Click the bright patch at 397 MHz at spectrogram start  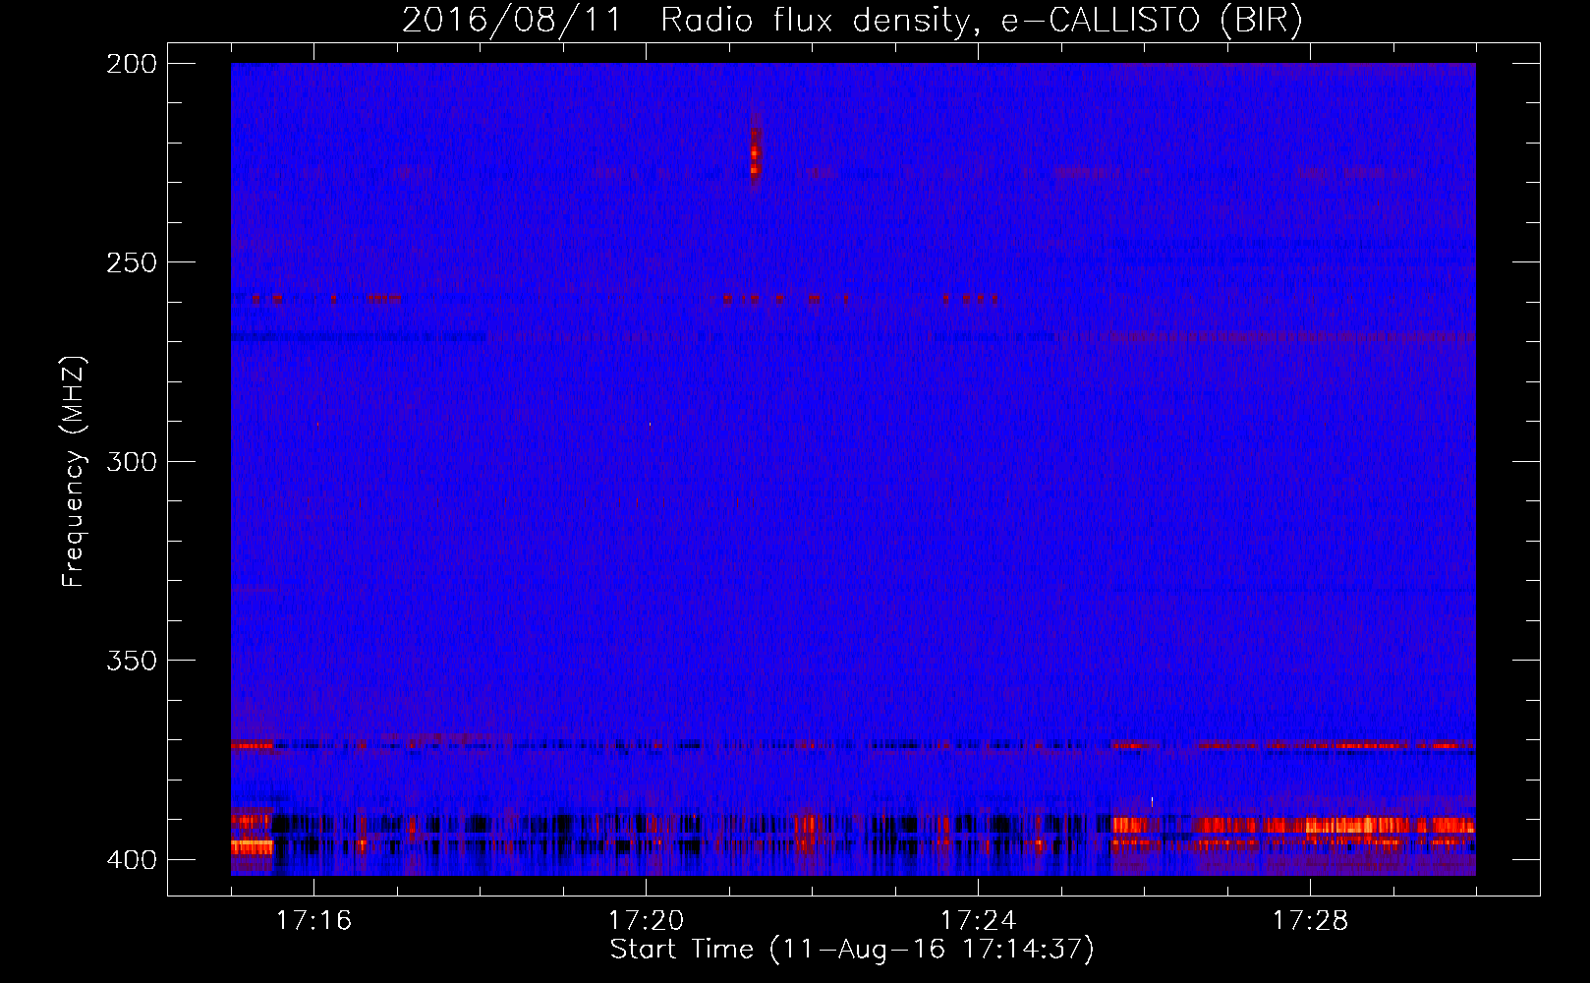tap(252, 846)
